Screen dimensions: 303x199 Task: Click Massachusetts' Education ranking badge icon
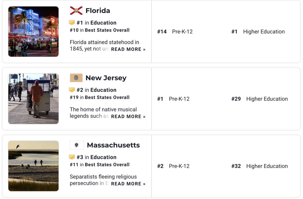point(72,157)
